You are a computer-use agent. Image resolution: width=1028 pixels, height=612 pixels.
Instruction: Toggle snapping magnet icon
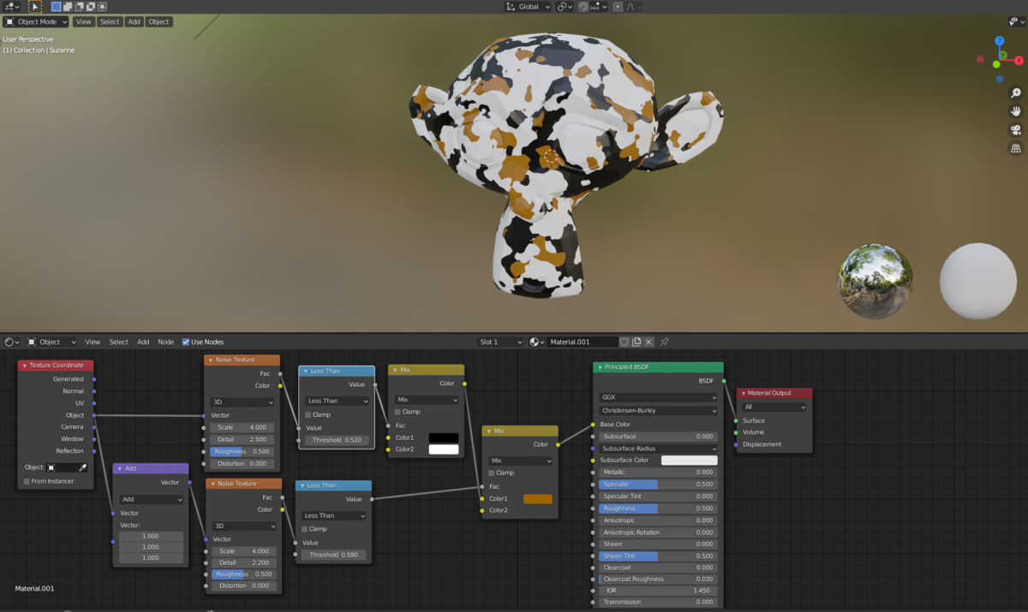tap(583, 7)
